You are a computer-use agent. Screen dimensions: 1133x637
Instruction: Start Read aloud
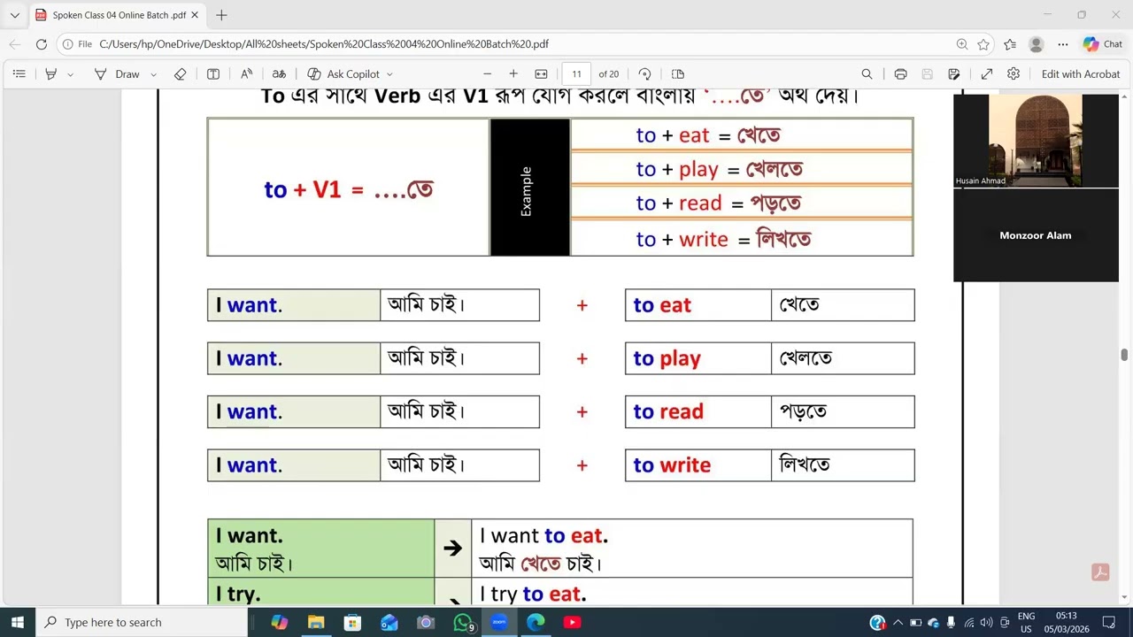246,74
